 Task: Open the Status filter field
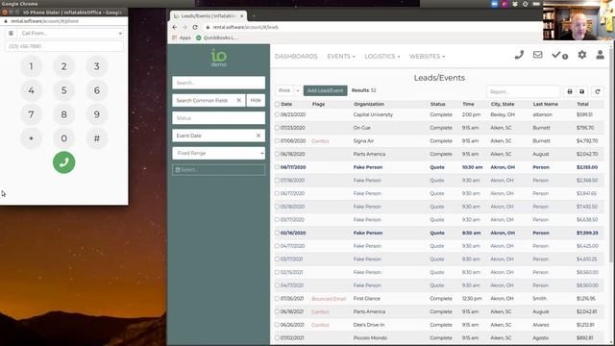click(218, 118)
